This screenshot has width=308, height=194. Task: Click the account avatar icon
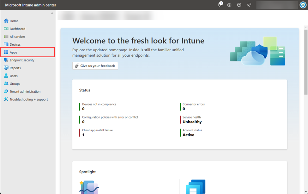coord(303,5)
